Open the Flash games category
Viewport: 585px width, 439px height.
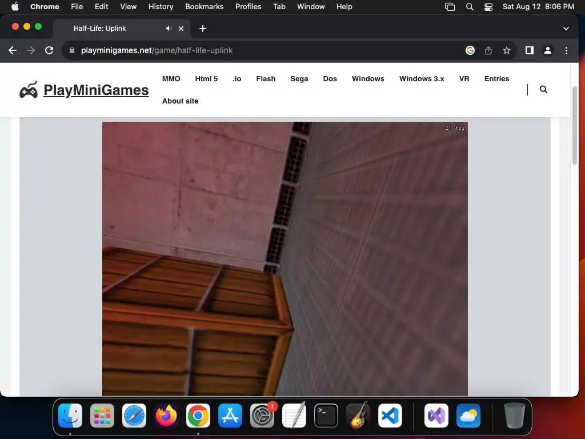click(266, 79)
